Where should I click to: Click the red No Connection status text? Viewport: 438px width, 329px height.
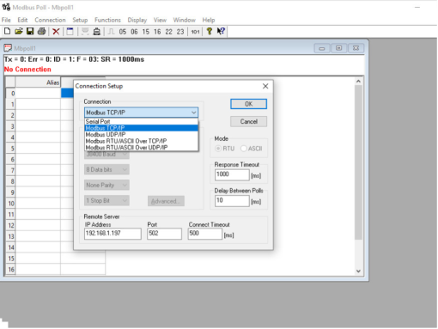[x=27, y=70]
